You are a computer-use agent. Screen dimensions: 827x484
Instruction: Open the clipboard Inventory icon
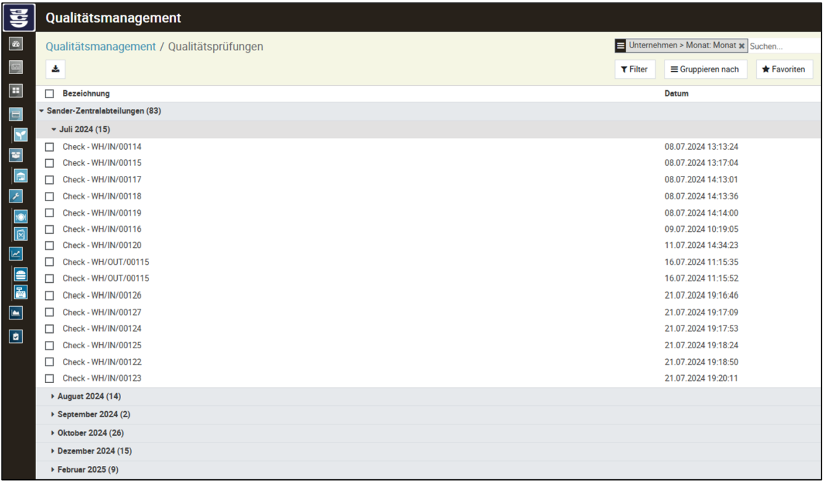tap(15, 336)
